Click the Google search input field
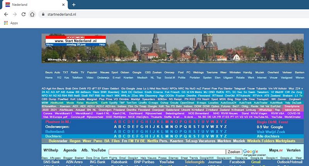The height and width of the screenshot is (166, 309). click(167, 152)
